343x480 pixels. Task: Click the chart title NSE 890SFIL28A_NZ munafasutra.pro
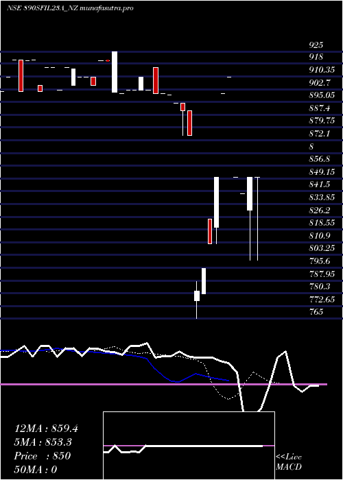(x=70, y=8)
